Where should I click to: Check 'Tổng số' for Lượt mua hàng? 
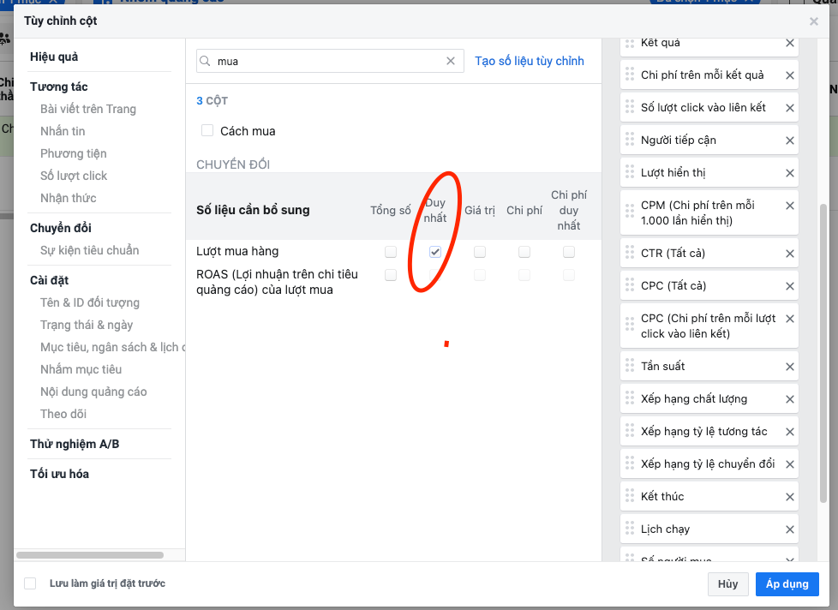[391, 252]
